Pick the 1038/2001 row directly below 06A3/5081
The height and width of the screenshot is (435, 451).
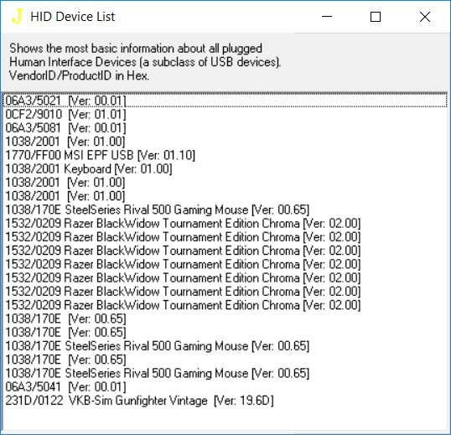click(225, 142)
